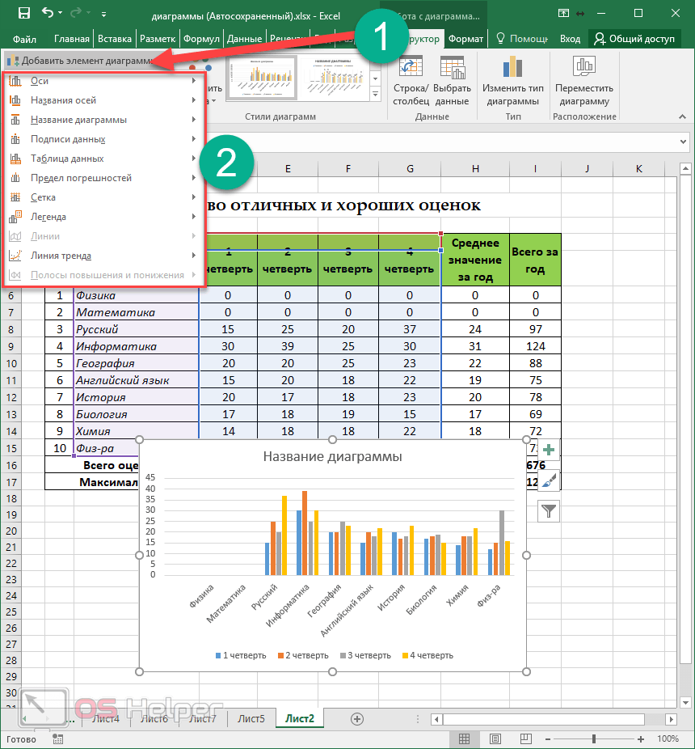Open the chart filter funnel button

(549, 510)
